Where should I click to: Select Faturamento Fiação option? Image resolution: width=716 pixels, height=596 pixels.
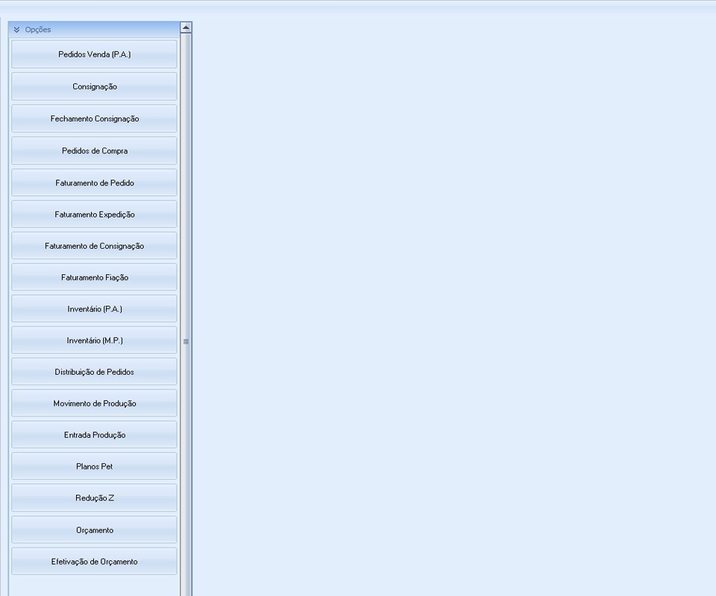pyautogui.click(x=95, y=277)
